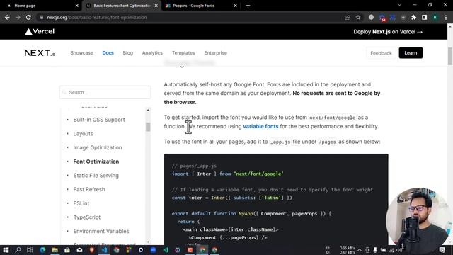This screenshot has width=453, height=255.
Task: Open the Mail app from the taskbar
Action: point(79,250)
